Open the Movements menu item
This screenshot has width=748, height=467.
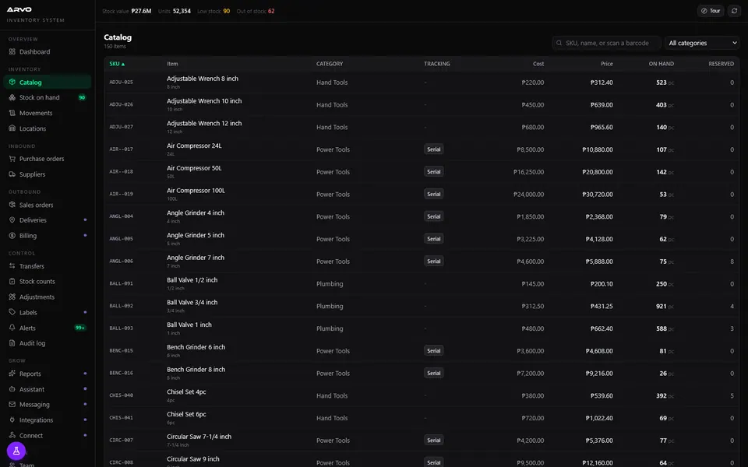point(48,113)
